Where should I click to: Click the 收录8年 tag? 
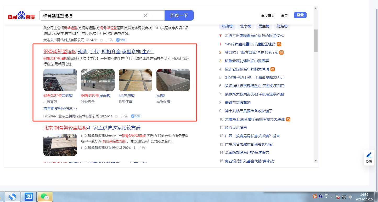pyautogui.click(x=50, y=116)
